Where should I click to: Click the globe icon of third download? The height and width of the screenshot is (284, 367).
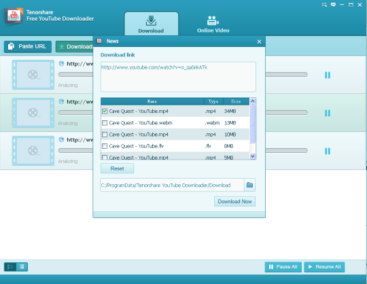coord(61,140)
